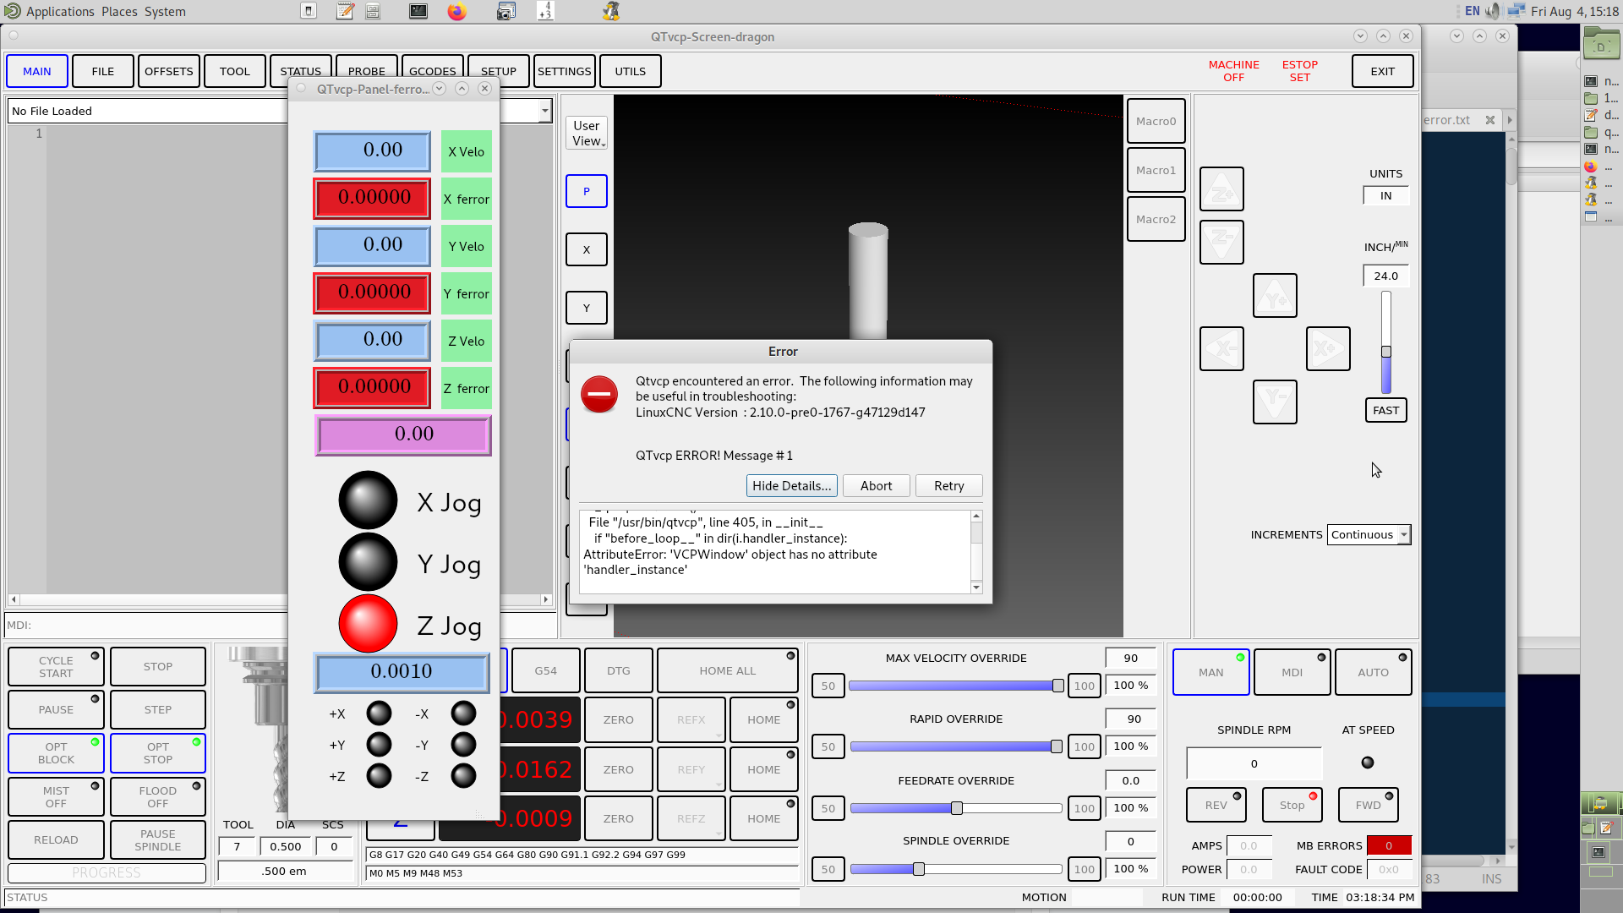Toggle the PAUSE button
Screen dimensions: 1623x913
tap(56, 709)
